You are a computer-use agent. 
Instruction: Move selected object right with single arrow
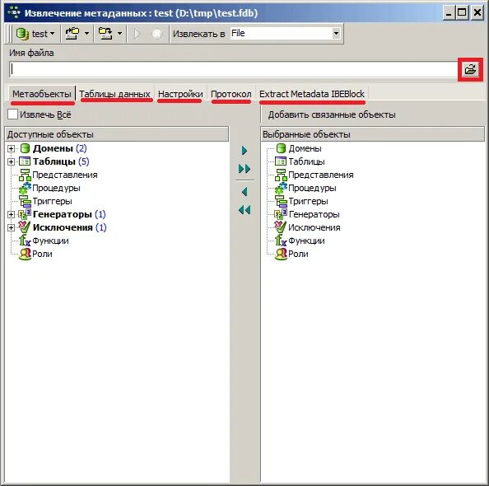244,151
